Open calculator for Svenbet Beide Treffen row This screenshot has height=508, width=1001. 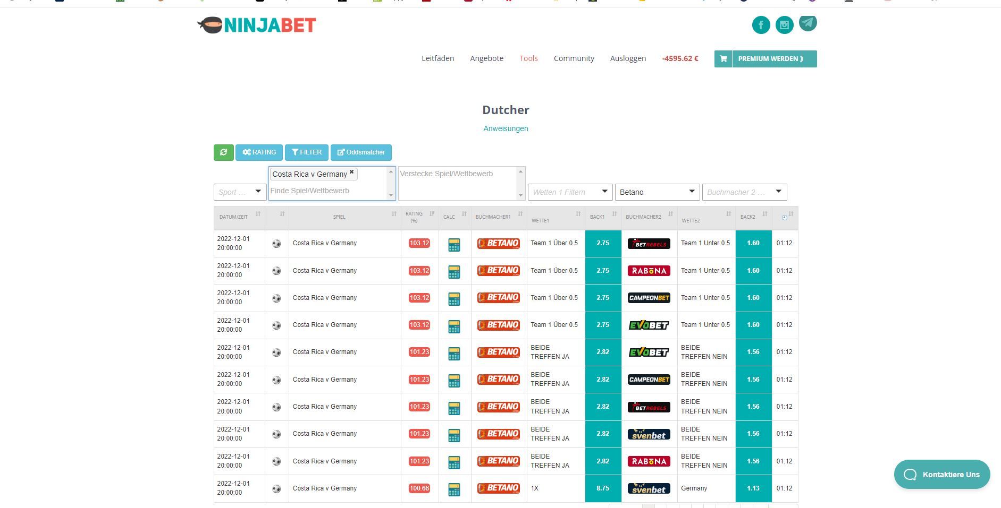tap(454, 435)
